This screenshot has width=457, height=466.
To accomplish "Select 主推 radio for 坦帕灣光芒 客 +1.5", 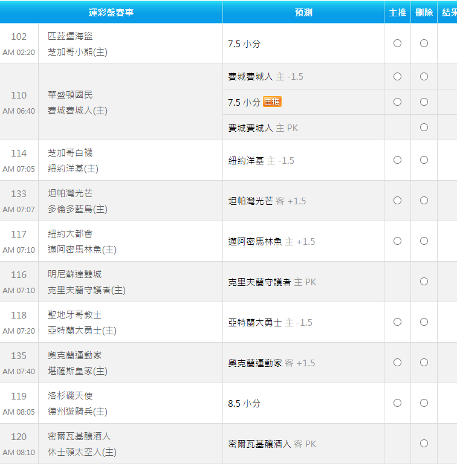I will [397, 201].
